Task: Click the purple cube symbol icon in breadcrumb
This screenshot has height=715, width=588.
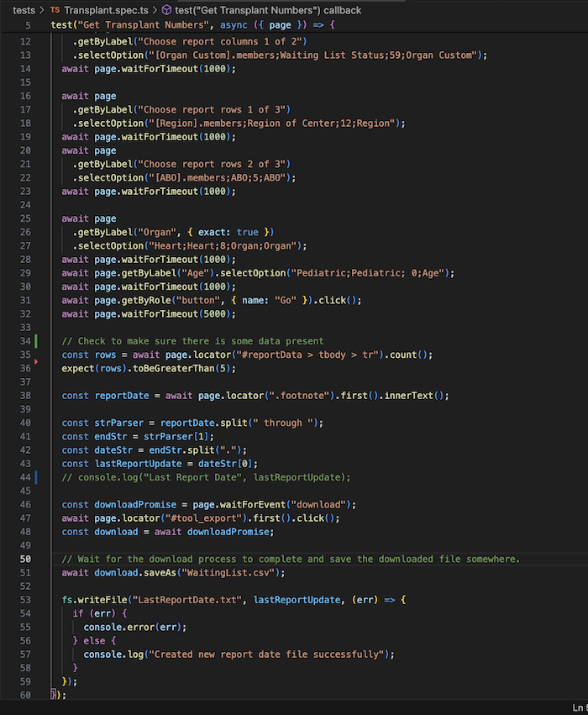Action: (167, 10)
